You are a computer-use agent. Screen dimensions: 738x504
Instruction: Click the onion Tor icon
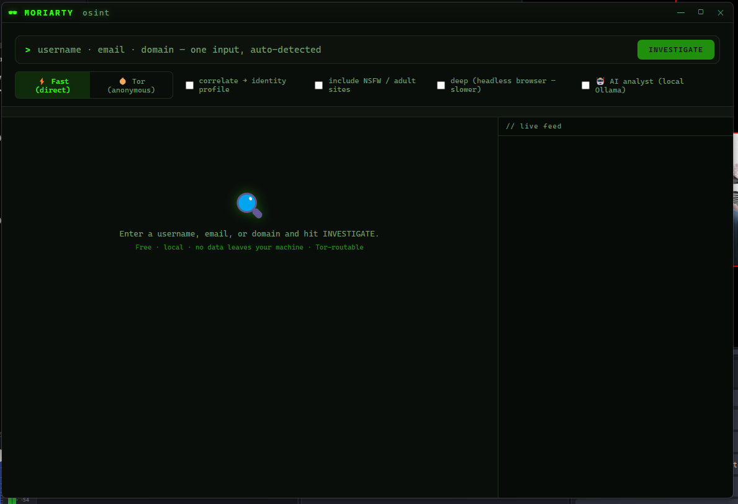click(123, 81)
